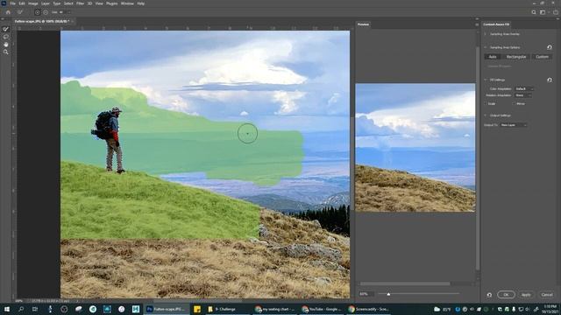Image resolution: width=561 pixels, height=315 pixels.
Task: Choose the Custom sampling area option
Action: 542,57
